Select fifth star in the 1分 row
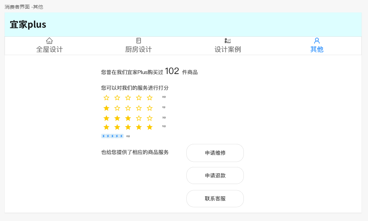The width and height of the screenshot is (368, 221). (x=150, y=108)
